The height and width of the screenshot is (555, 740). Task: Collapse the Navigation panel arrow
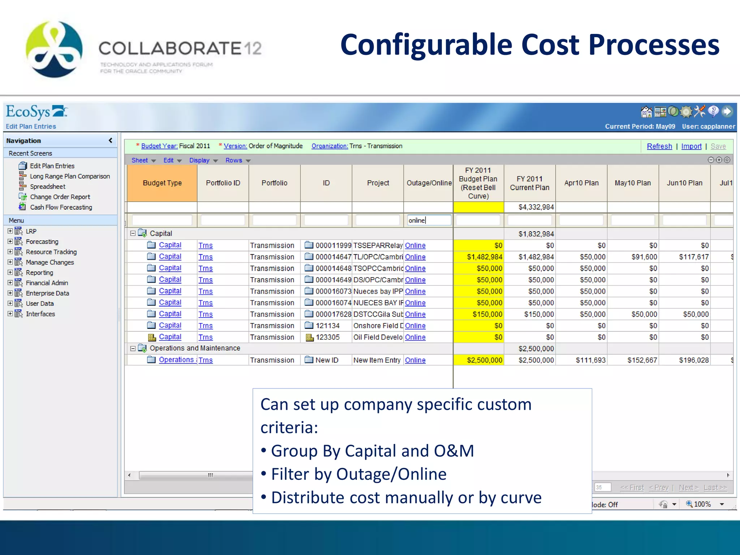point(111,141)
